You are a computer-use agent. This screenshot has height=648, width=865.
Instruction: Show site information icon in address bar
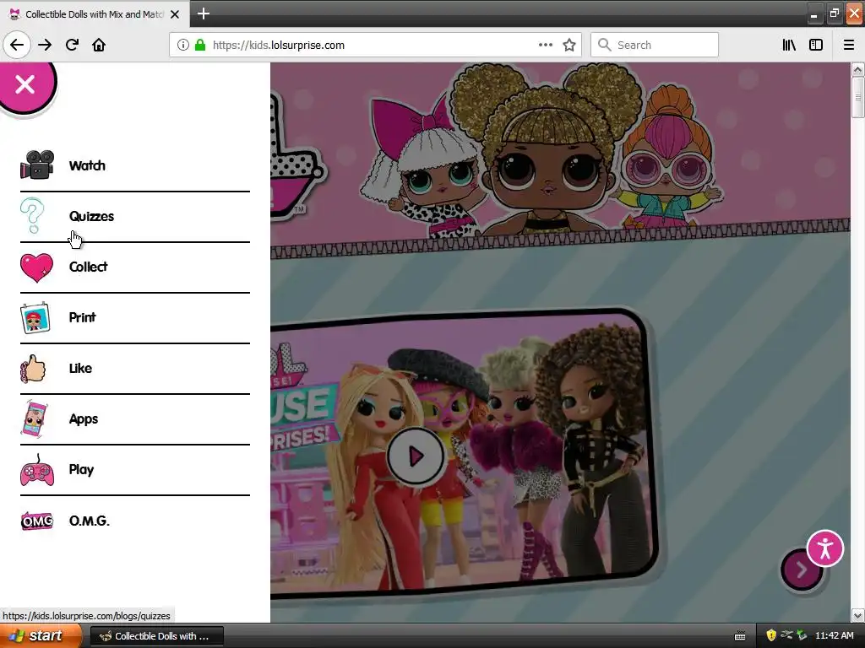coord(183,46)
